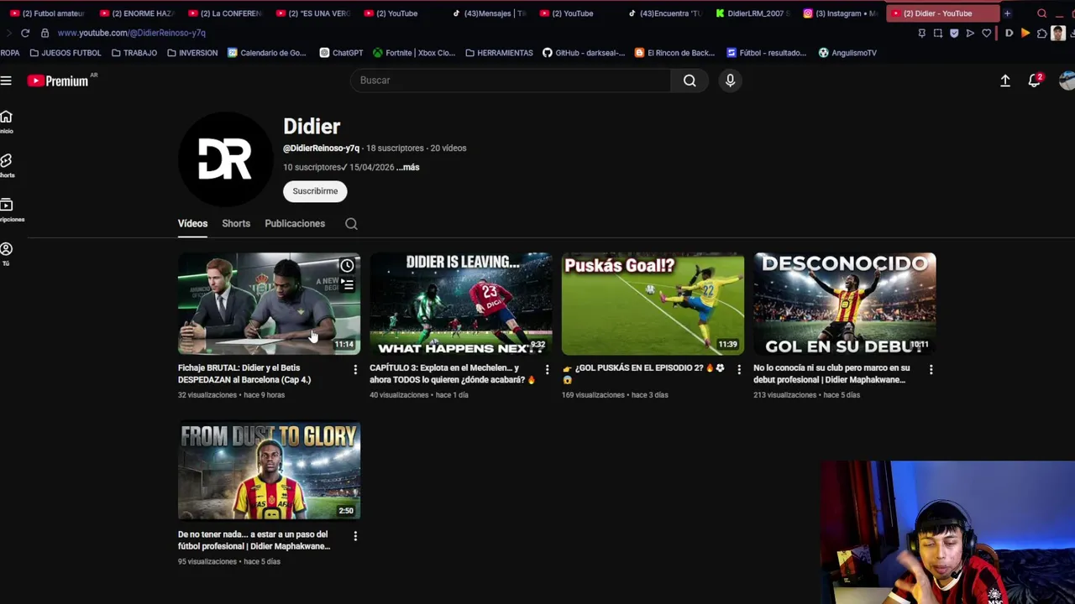The width and height of the screenshot is (1075, 604).
Task: Open the ChatGPT bookmark
Action: click(x=341, y=53)
